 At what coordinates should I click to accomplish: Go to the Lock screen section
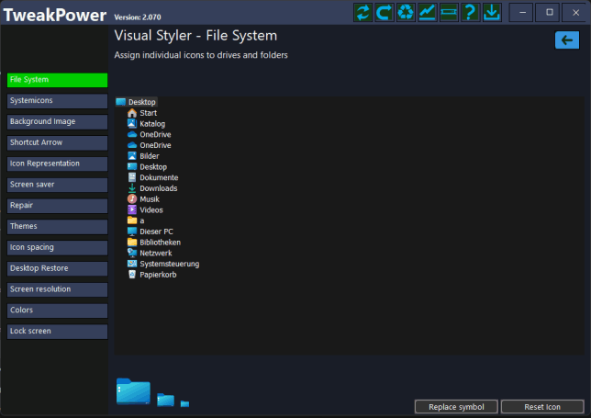(x=57, y=331)
